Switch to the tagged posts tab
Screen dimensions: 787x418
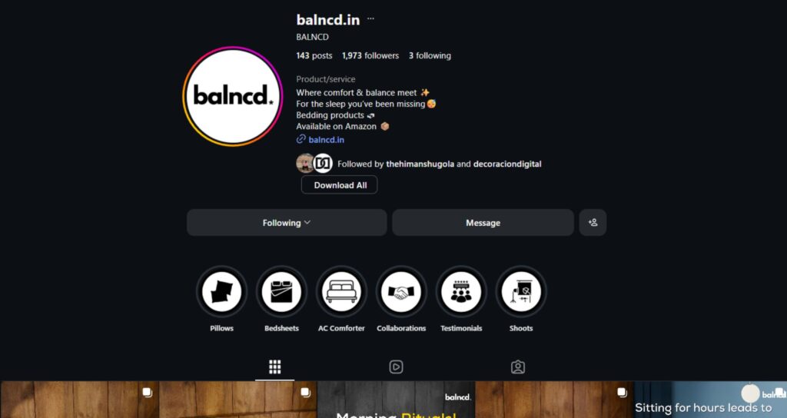pyautogui.click(x=517, y=367)
